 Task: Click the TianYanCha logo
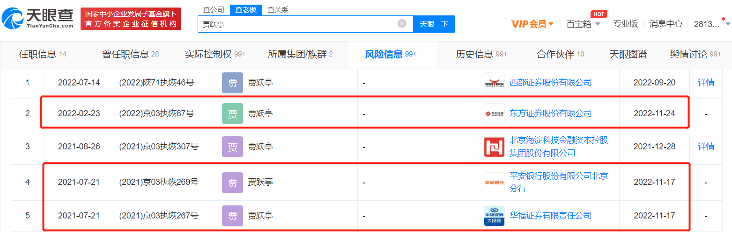click(38, 18)
